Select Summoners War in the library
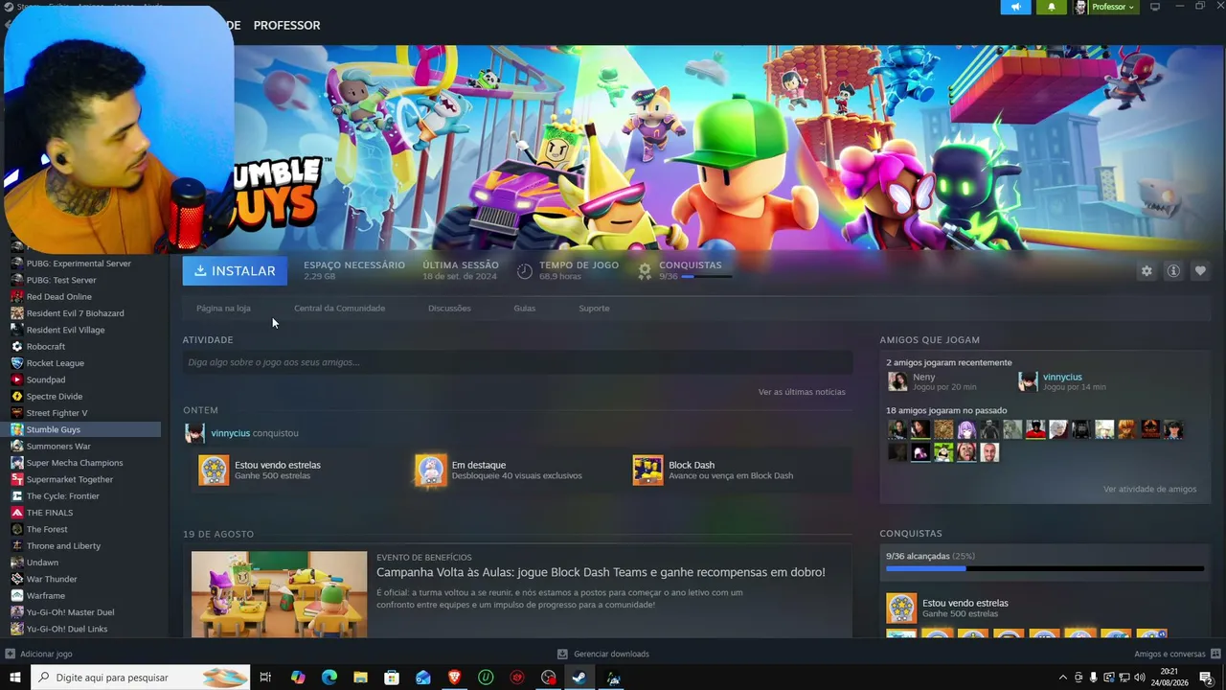 click(x=84, y=447)
